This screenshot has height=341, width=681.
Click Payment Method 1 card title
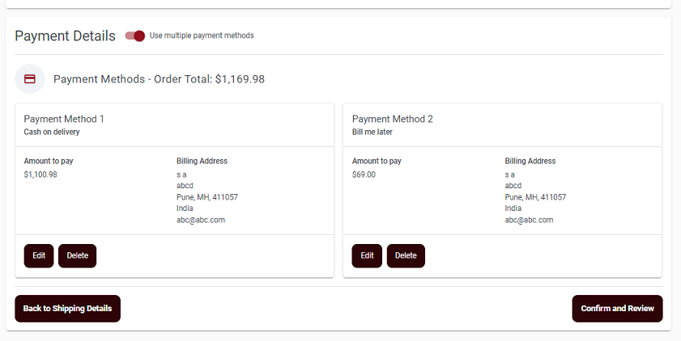click(64, 119)
